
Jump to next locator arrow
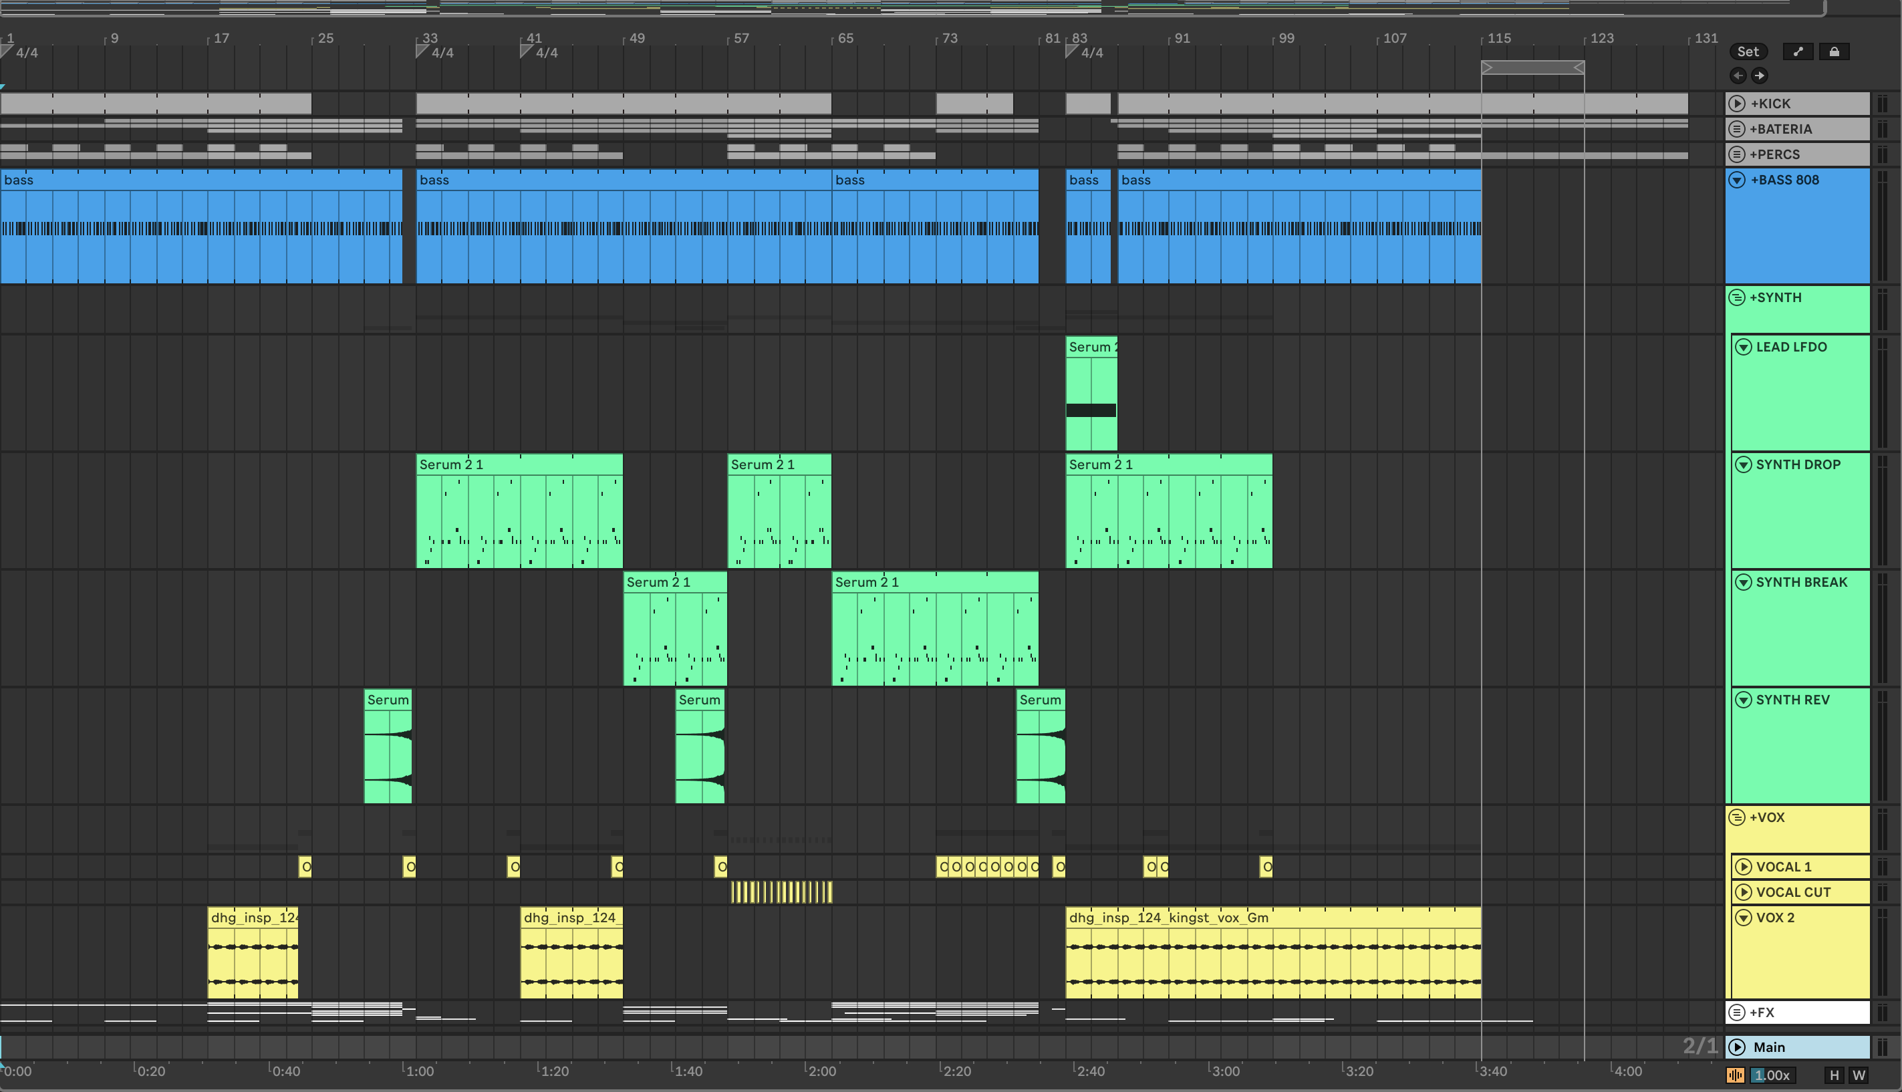[x=1759, y=75]
